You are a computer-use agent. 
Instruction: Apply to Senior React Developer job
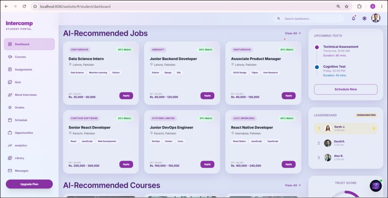(x=126, y=164)
